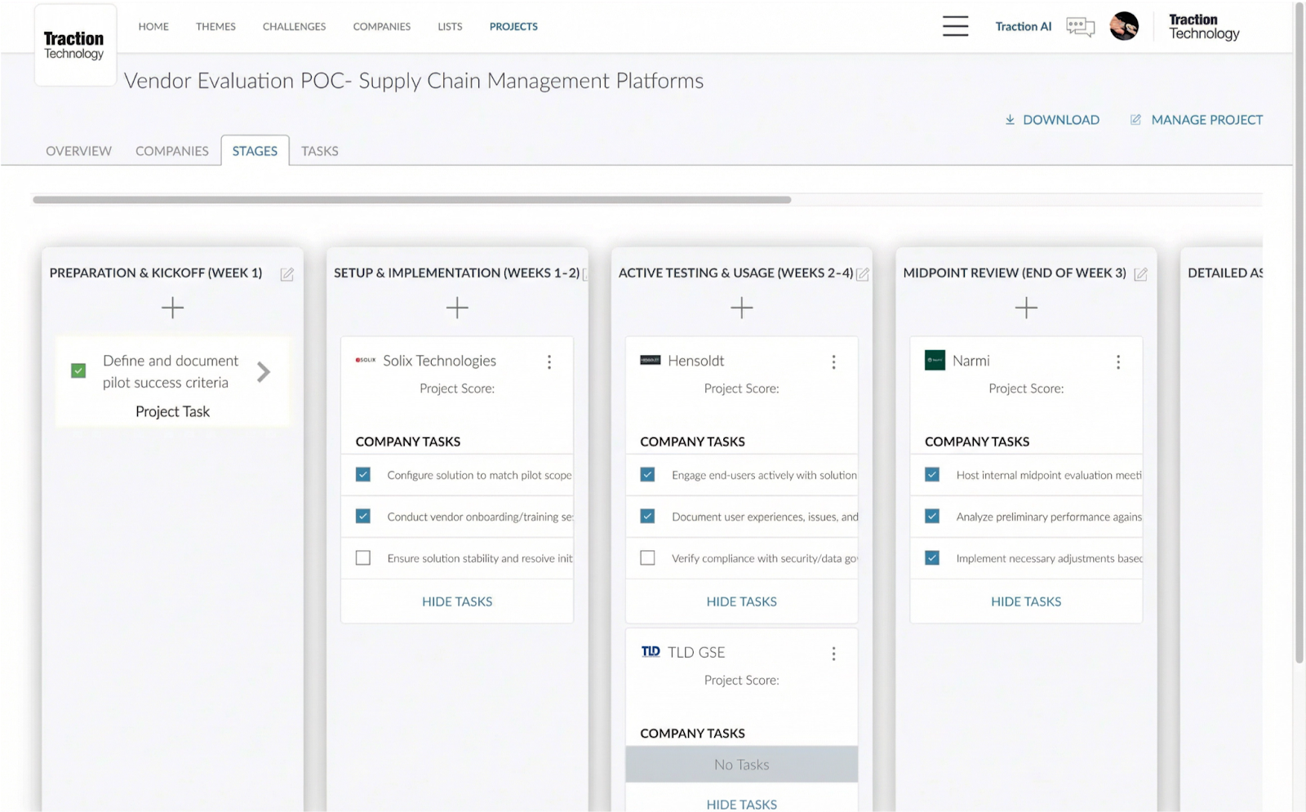Collapse tasks on Narmi card
This screenshot has height=812, width=1306.
pyautogui.click(x=1026, y=601)
